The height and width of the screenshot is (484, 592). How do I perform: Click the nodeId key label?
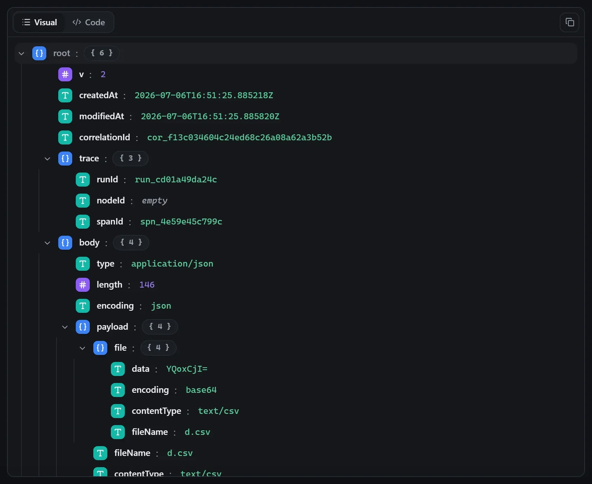111,201
